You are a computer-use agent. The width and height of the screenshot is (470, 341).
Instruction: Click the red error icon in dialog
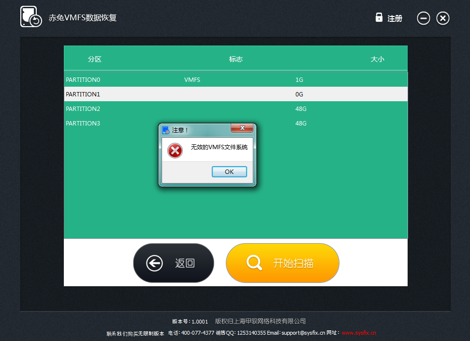tap(175, 151)
